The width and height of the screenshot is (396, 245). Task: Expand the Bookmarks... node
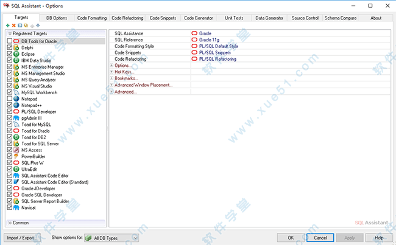click(111, 78)
